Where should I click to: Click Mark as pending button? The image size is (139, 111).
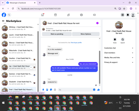tap(57, 34)
